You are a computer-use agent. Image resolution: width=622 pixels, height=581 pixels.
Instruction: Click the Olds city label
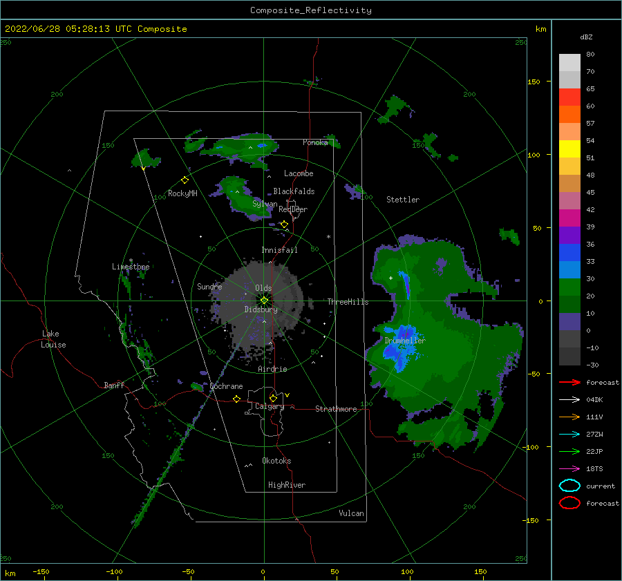263,288
